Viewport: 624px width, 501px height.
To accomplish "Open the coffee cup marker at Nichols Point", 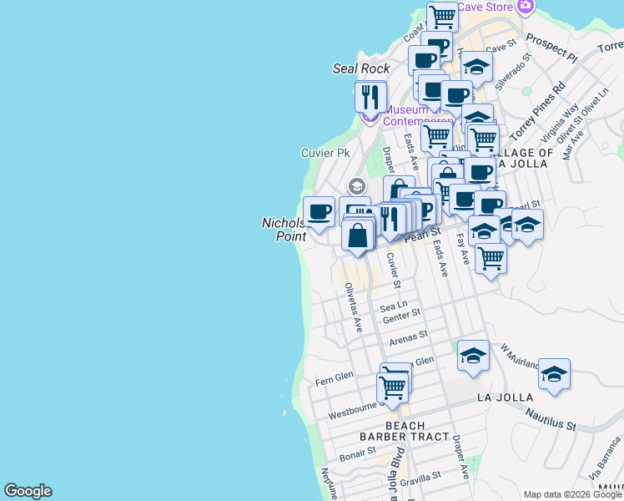I will coord(319,213).
